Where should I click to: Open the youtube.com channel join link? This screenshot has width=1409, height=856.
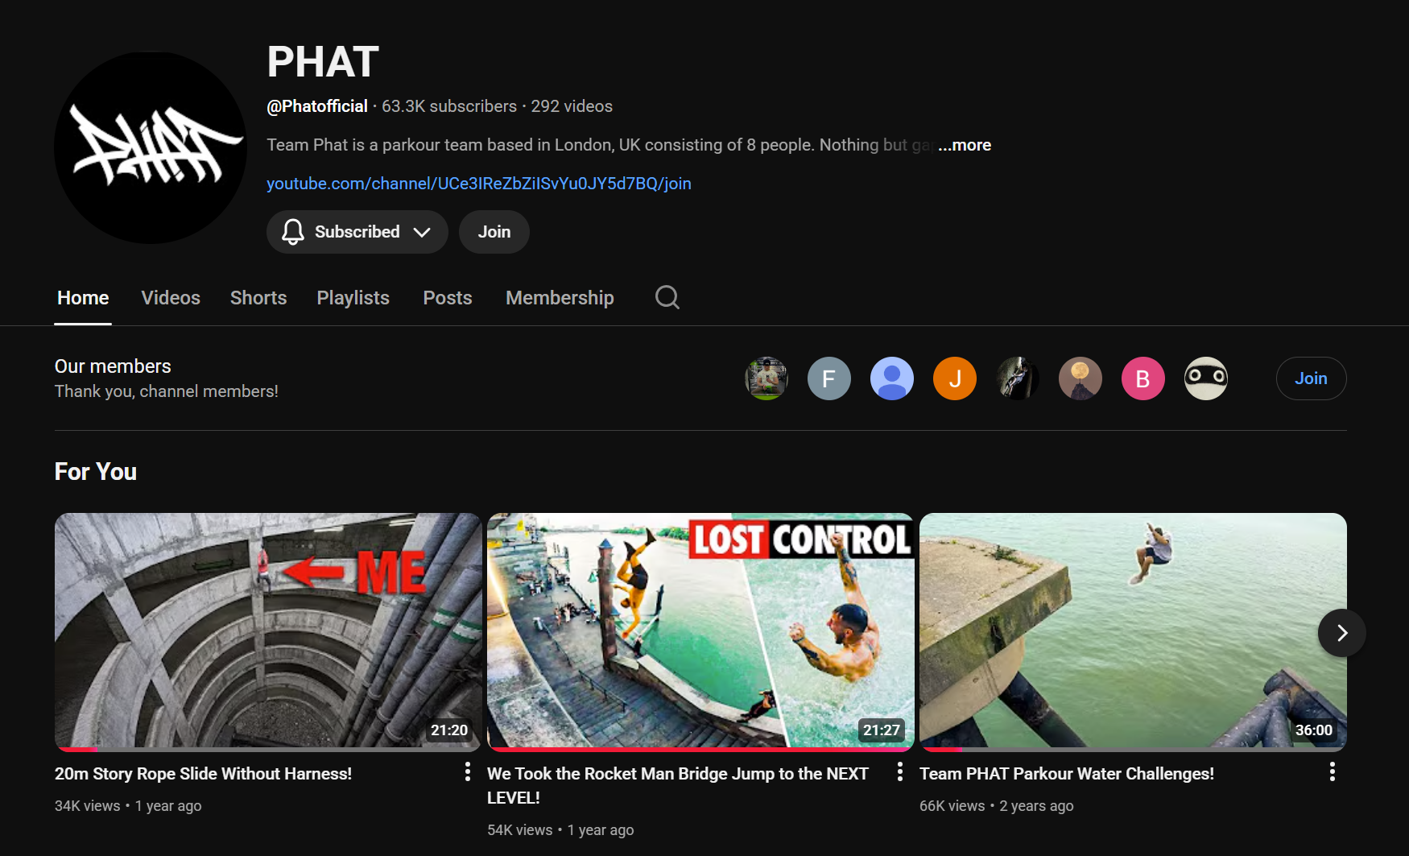click(x=479, y=184)
